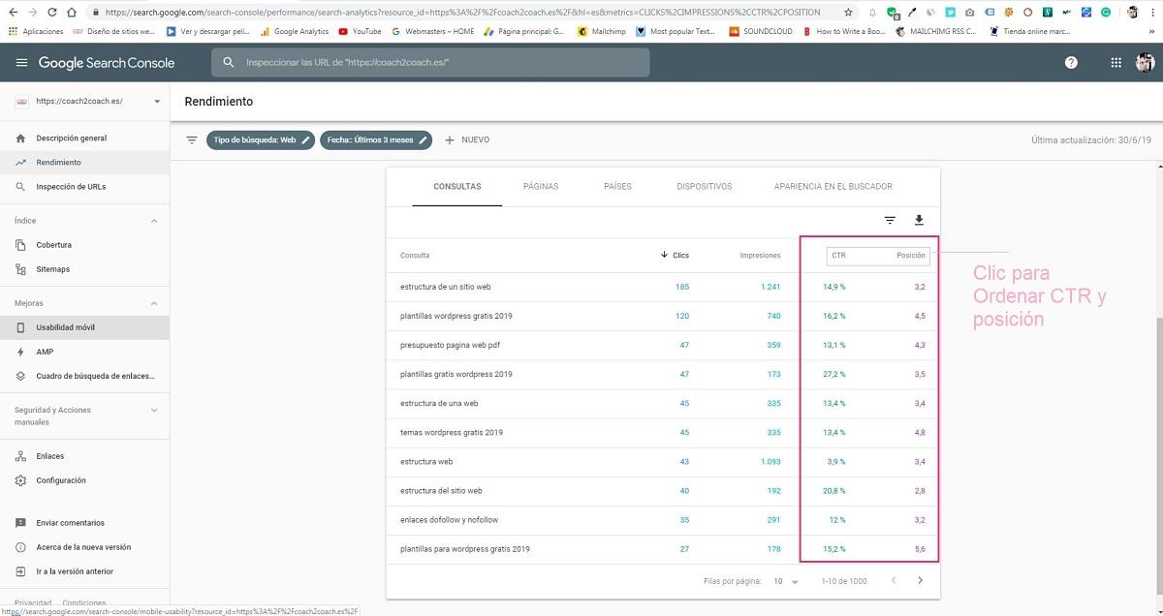Edit the 'Tipo de búsqueda: Web' filter
1163x616 pixels.
pos(261,140)
